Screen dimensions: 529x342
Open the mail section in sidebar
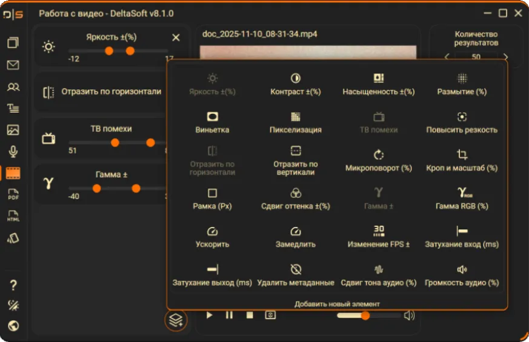pos(13,65)
